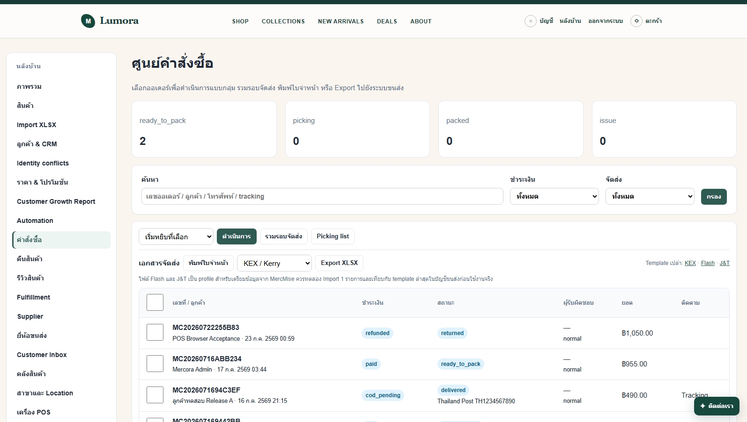Open the เริ่มหยิบที่เลือก bulk action dropdown
Image resolution: width=747 pixels, height=422 pixels.
176,236
